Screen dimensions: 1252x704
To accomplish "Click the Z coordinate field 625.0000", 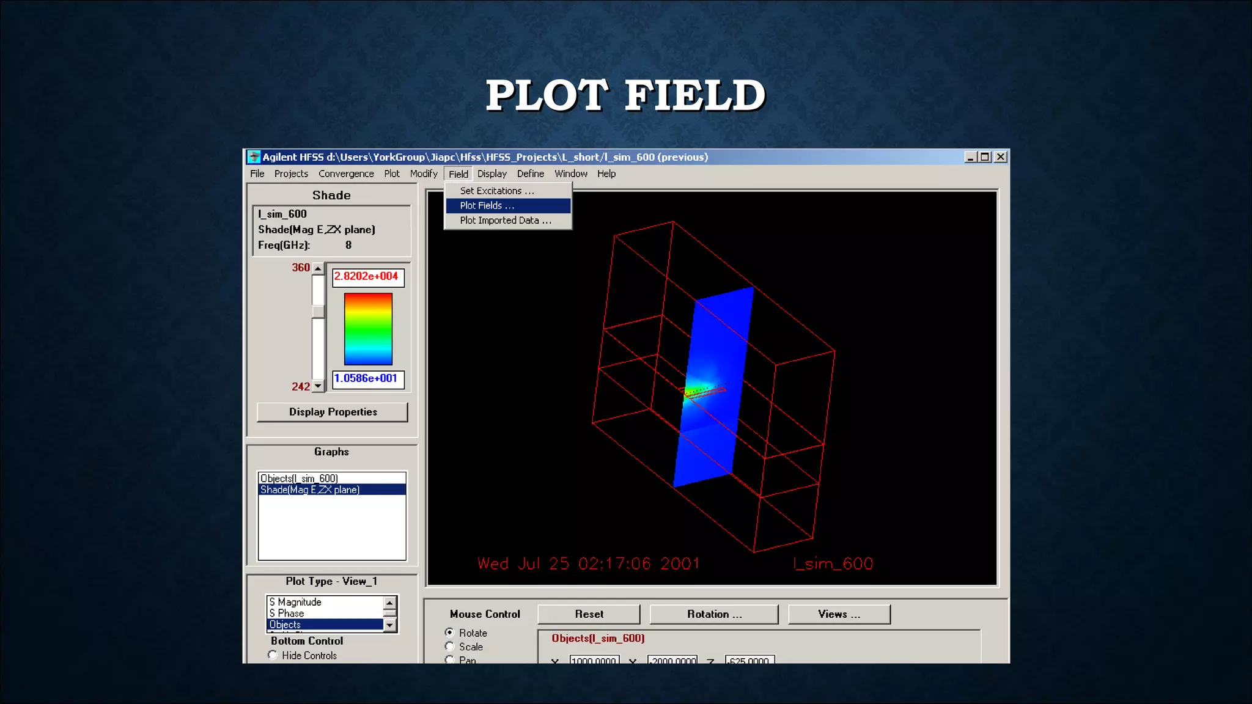I will [x=749, y=660].
